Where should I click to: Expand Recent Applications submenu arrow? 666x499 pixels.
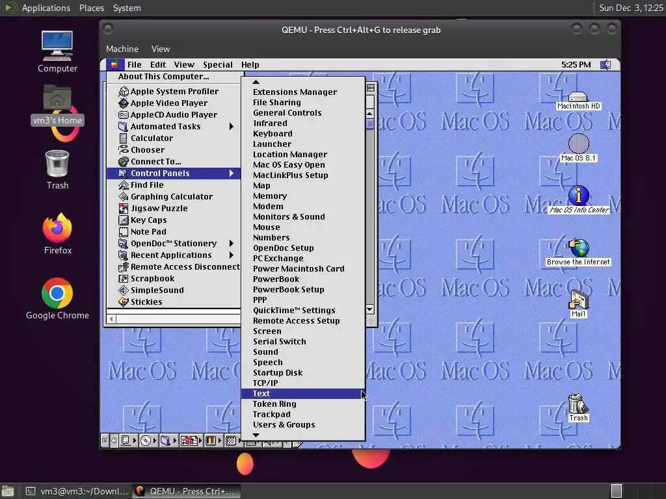tap(232, 255)
